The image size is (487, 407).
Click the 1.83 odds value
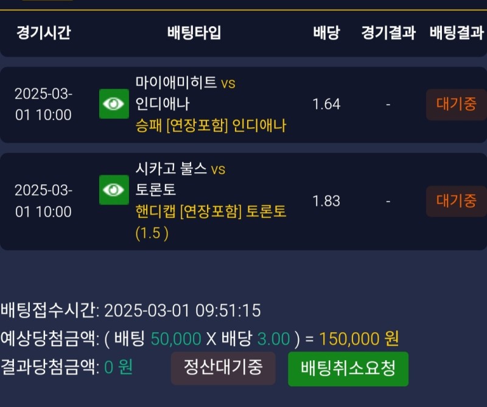(x=326, y=201)
